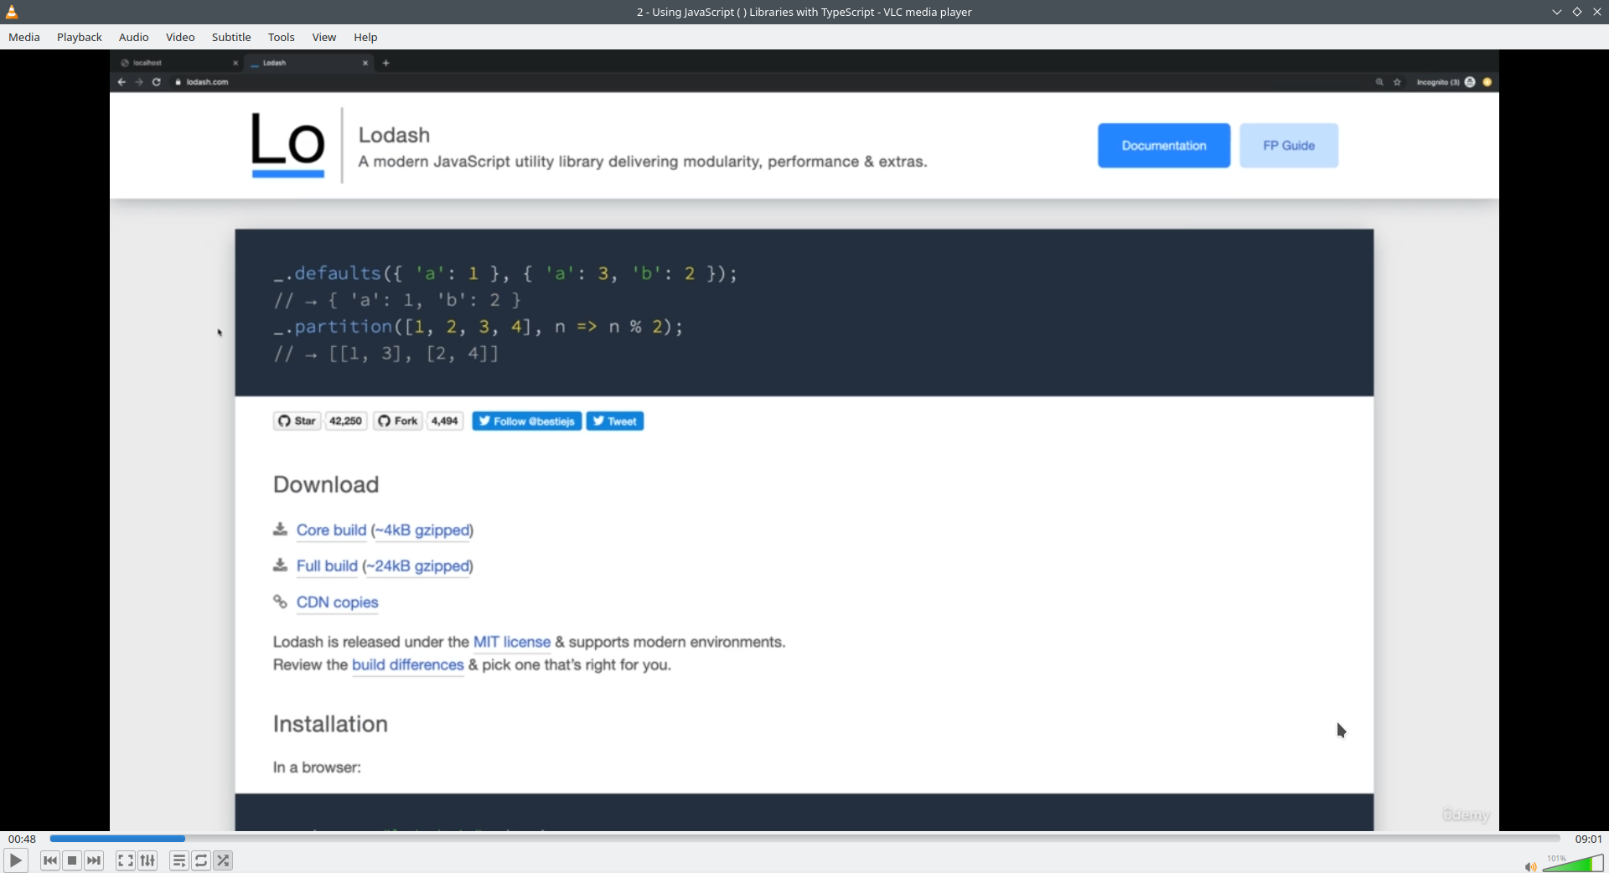Seek within the video timeline bar
This screenshot has width=1609, height=873.
pos(804,838)
